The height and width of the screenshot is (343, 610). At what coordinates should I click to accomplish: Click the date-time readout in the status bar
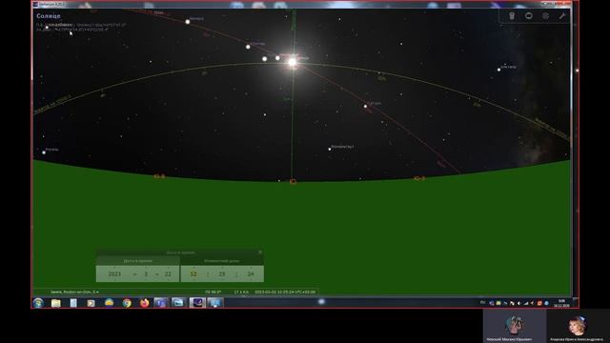coord(285,292)
